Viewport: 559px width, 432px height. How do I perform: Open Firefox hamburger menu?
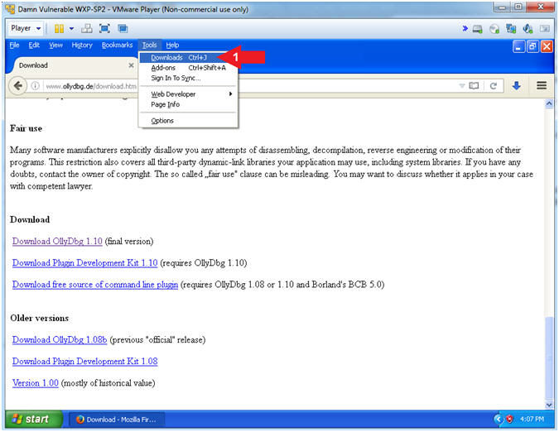click(x=542, y=85)
